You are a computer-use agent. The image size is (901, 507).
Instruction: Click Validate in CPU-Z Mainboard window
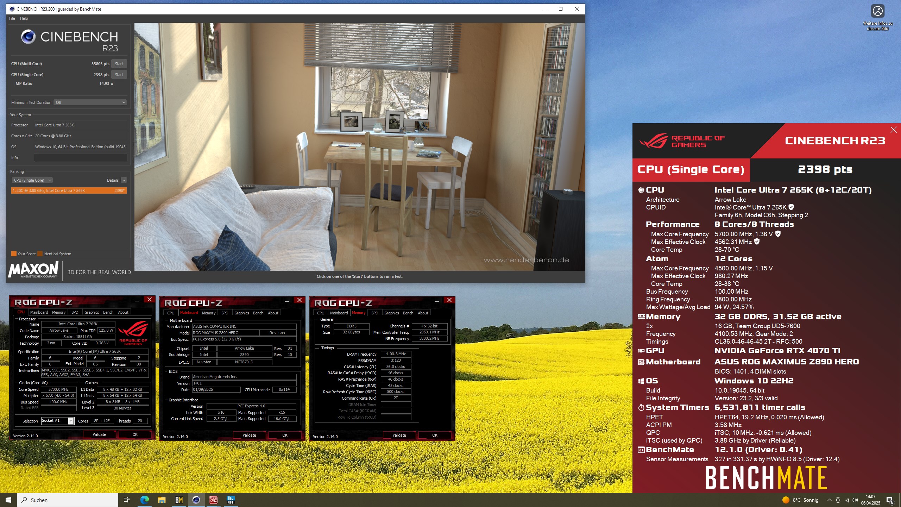pos(249,435)
